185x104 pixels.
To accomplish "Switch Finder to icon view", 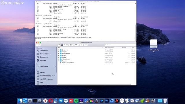I will (x=59, y=45).
